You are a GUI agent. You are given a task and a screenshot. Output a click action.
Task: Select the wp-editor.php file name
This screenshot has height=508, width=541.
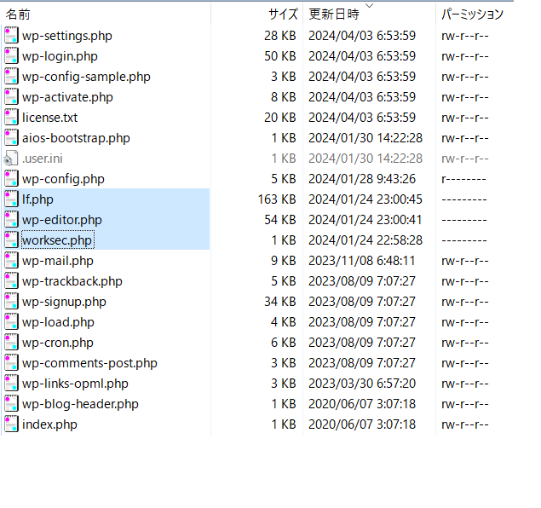tap(62, 220)
